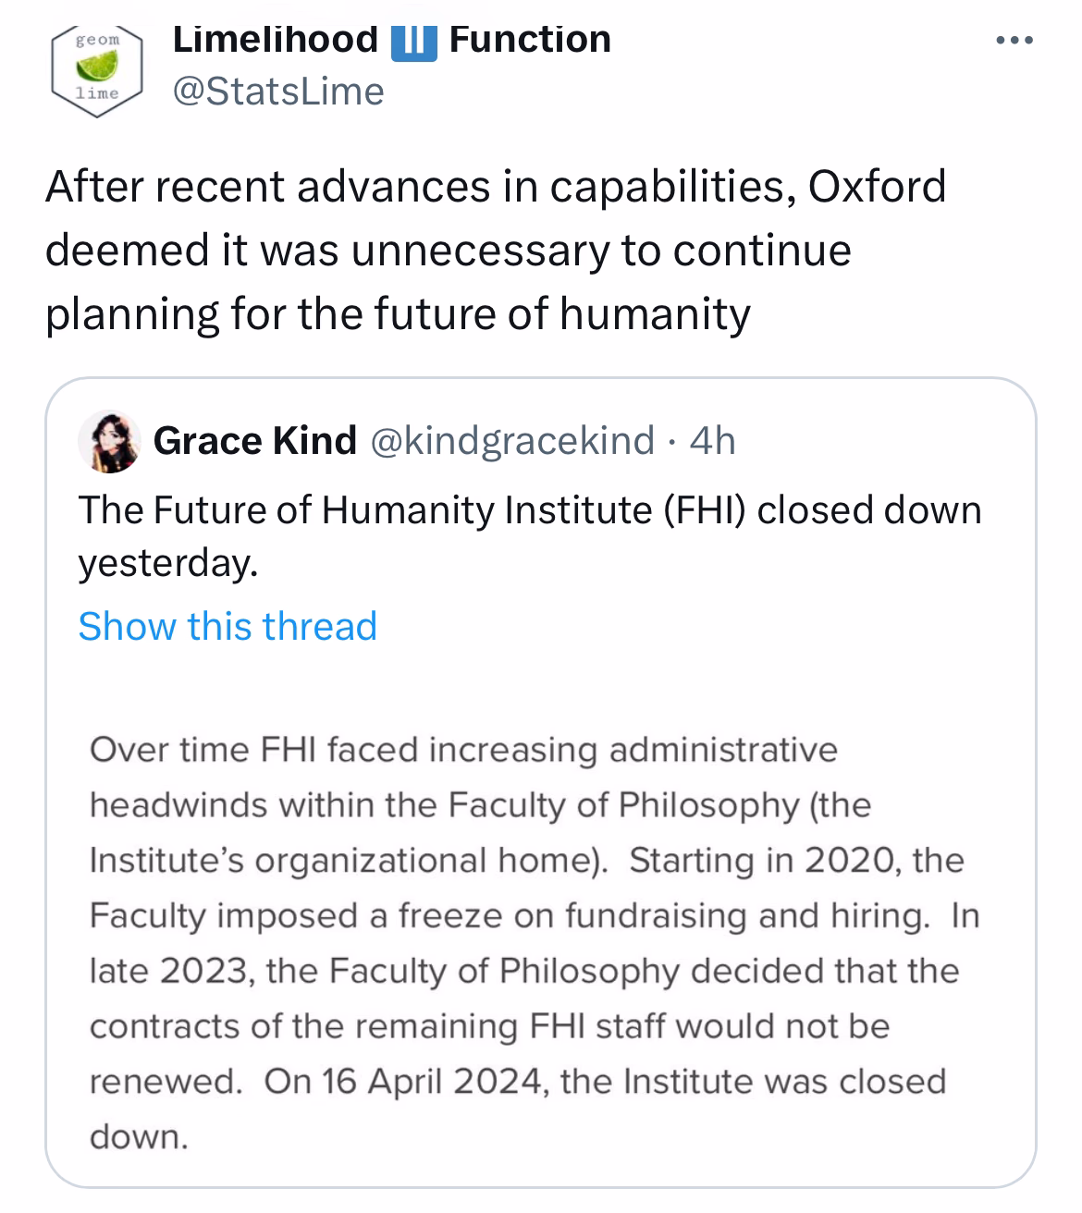1082x1213 pixels.
Task: Click 'planning for the future of humanity' line
Action: pos(398,314)
